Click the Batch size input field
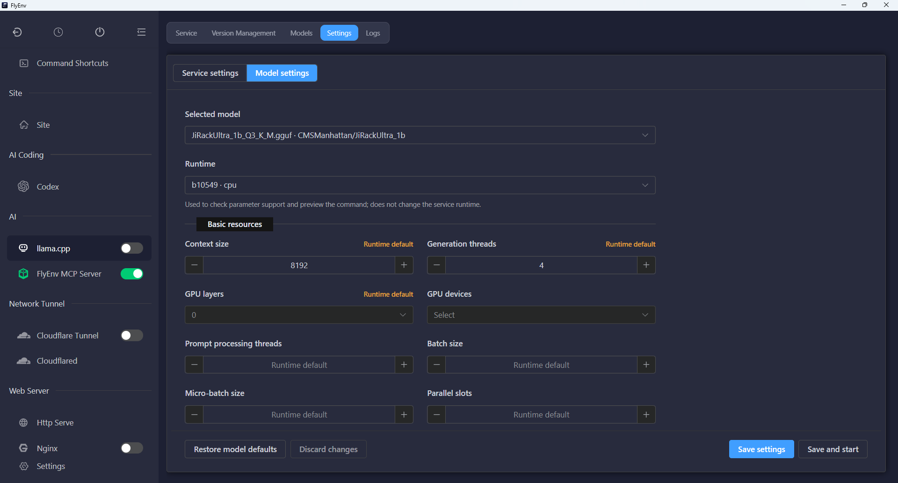 (541, 365)
